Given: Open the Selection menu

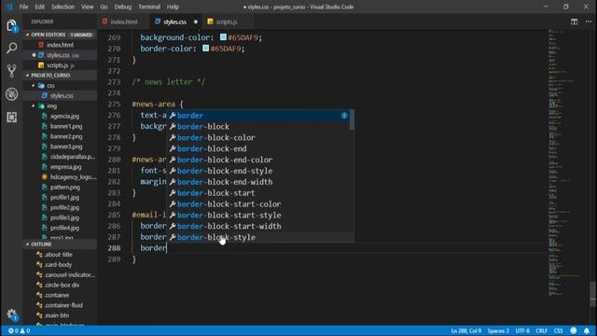Looking at the screenshot, I should [62, 7].
